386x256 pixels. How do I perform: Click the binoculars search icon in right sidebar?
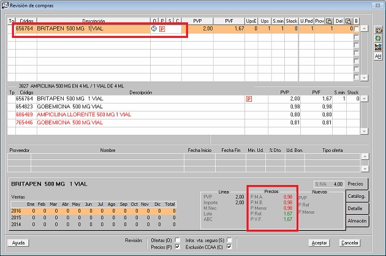(x=378, y=30)
